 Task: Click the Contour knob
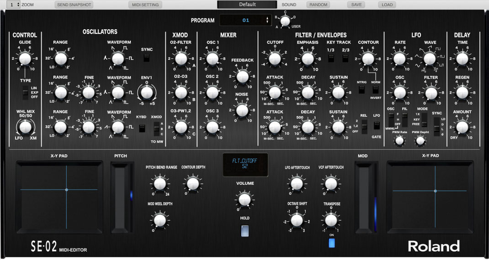[x=368, y=59]
